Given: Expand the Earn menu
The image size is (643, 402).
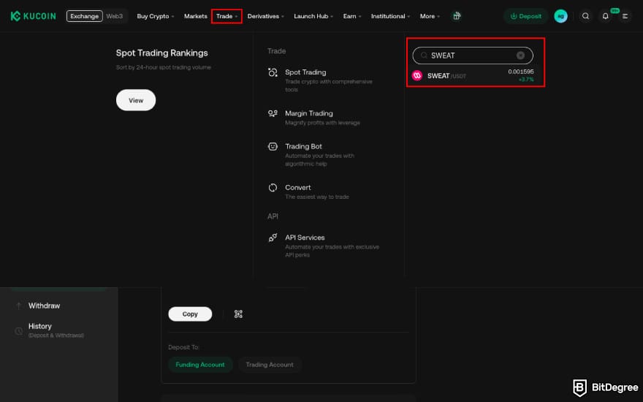Looking at the screenshot, I should pyautogui.click(x=352, y=16).
